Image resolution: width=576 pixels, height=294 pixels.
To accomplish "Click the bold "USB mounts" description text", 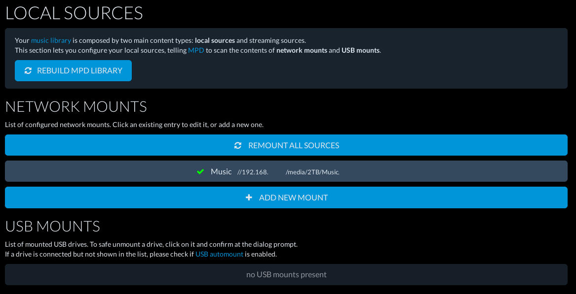I will point(360,50).
